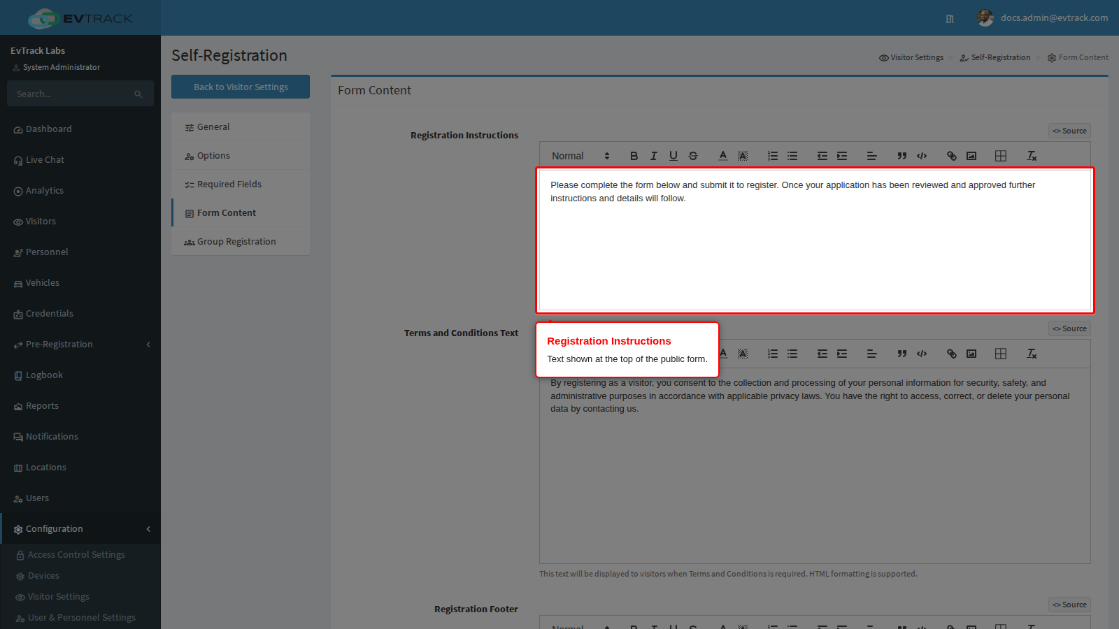Click Visitor Settings breadcrumb link
This screenshot has width=1119, height=629.
click(911, 57)
